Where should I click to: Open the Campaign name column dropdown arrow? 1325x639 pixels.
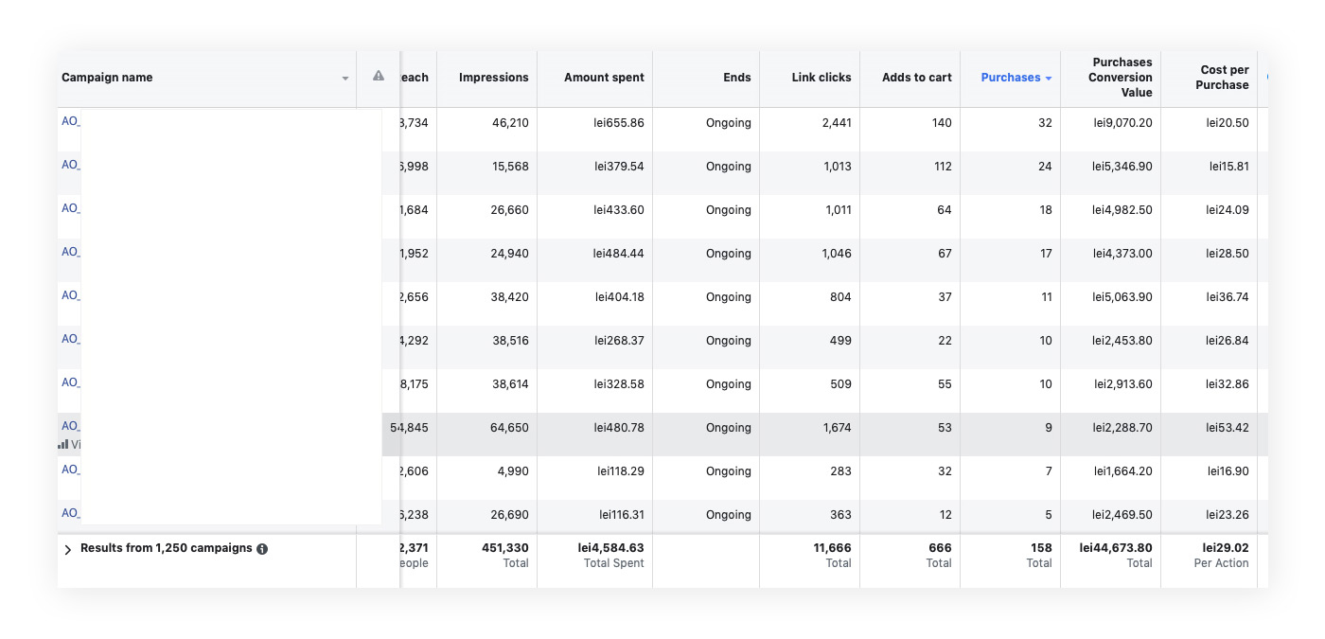tap(345, 79)
